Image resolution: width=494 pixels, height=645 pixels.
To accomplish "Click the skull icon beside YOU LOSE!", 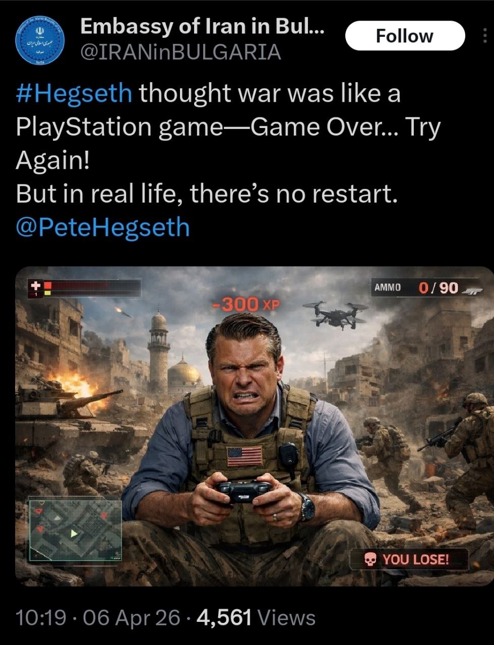I will tap(371, 559).
